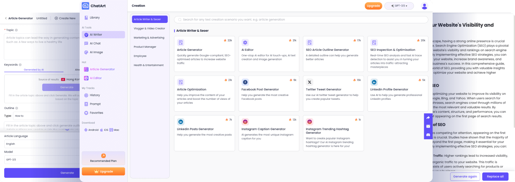Open the Article Language English dropdown
Image resolution: width=515 pixels, height=182 pixels.
click(42, 144)
